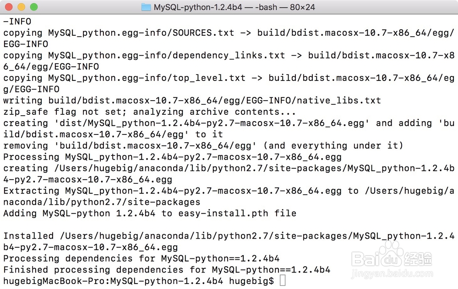Open the jingyan.baidu.com watermark link
The height and width of the screenshot is (289, 458).
392,273
